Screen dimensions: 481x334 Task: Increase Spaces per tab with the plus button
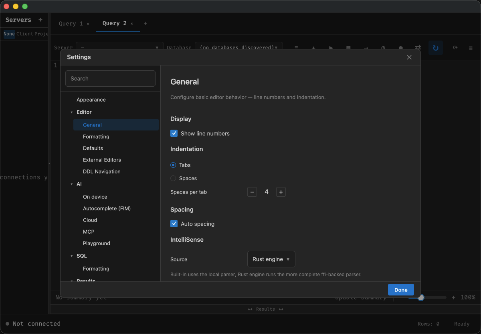(x=281, y=192)
